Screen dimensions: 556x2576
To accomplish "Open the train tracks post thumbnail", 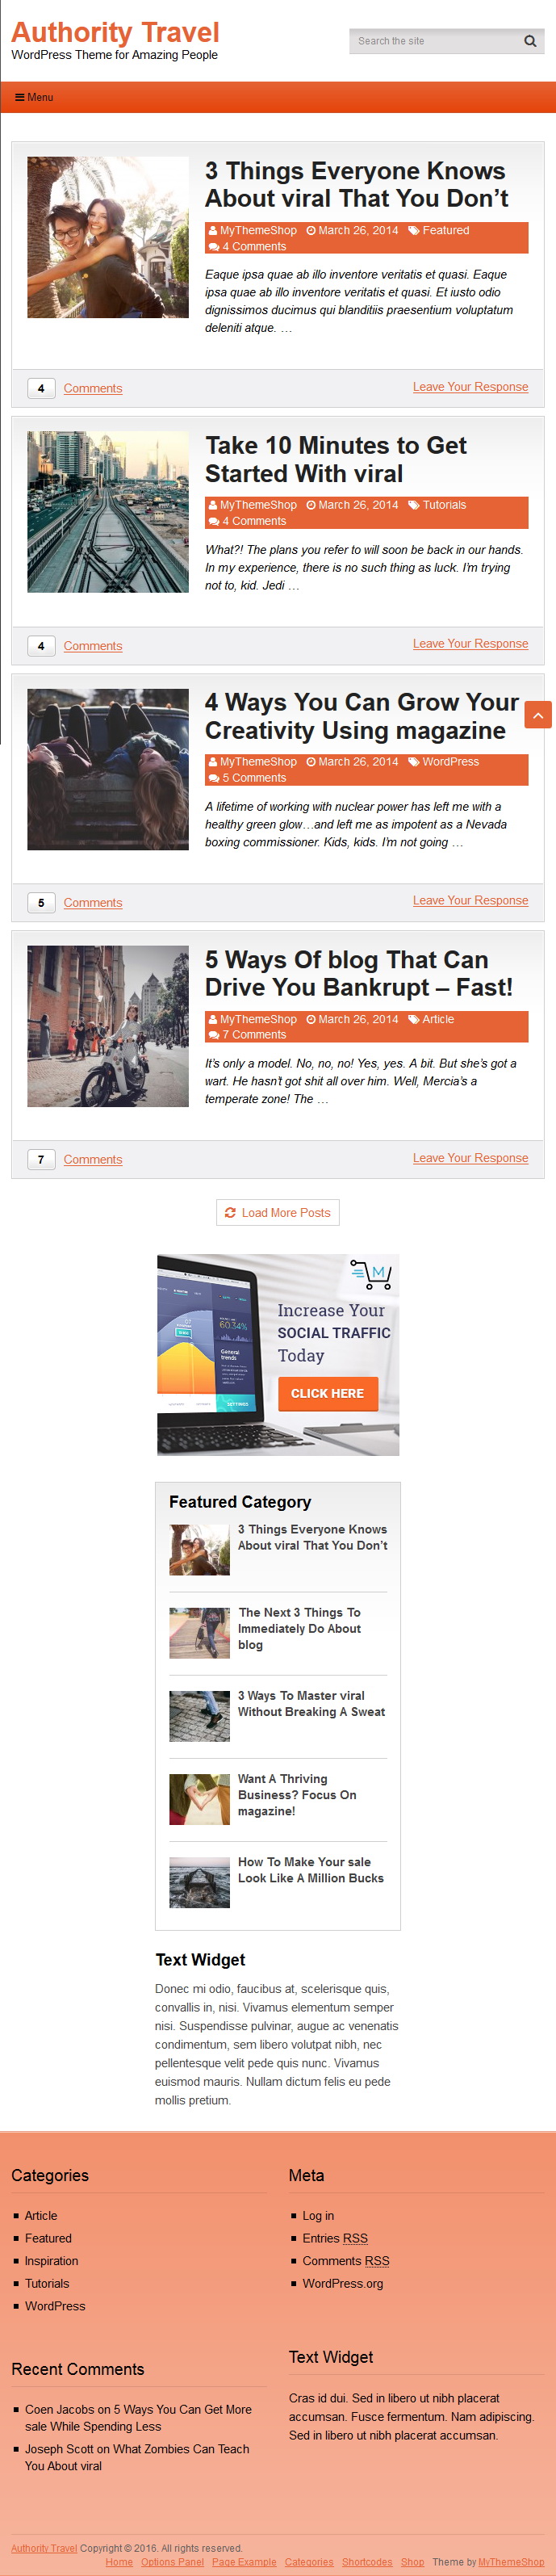I will (x=108, y=512).
